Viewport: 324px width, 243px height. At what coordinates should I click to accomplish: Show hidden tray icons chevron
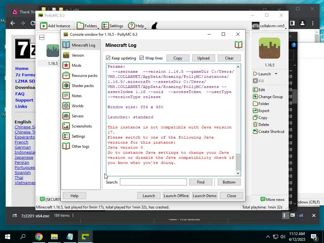pos(268,237)
